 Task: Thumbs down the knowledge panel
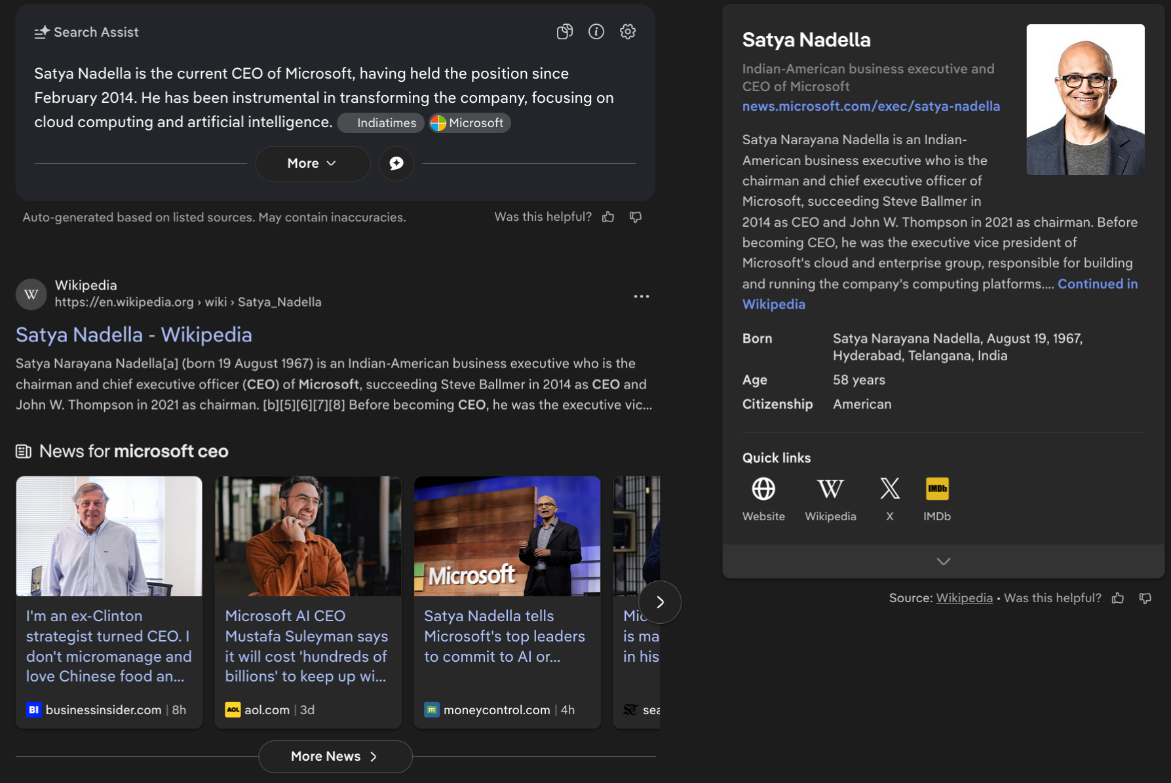(x=1145, y=598)
